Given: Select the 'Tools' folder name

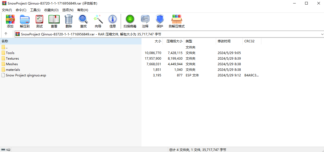Looking at the screenshot, I should click(x=10, y=53).
